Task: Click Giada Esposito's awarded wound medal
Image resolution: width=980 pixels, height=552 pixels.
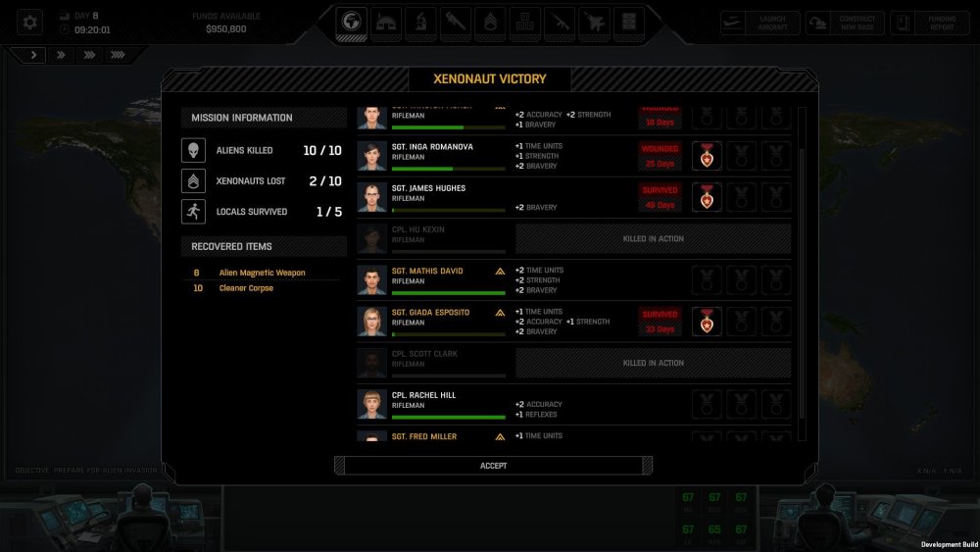Action: (707, 322)
